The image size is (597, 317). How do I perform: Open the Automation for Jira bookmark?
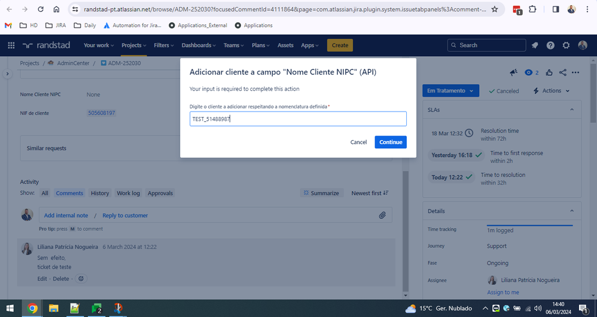132,26
